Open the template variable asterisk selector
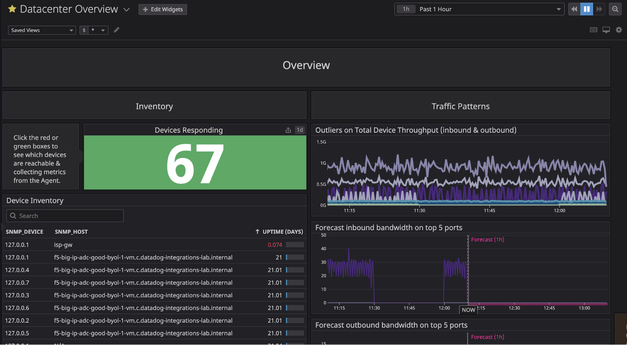Screen dimensions: 627x345 tap(97, 30)
